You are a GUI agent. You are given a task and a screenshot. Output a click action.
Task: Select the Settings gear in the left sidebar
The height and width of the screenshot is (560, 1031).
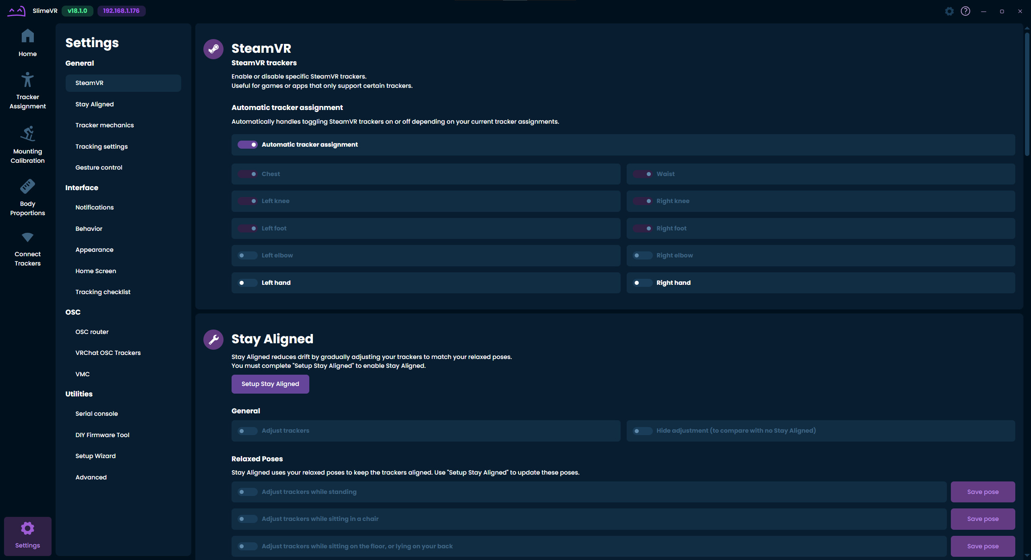click(27, 536)
